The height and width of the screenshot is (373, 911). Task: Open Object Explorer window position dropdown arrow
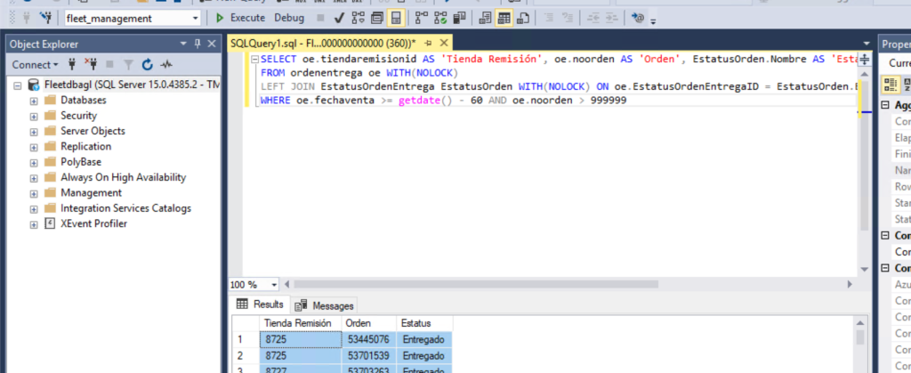click(x=183, y=44)
